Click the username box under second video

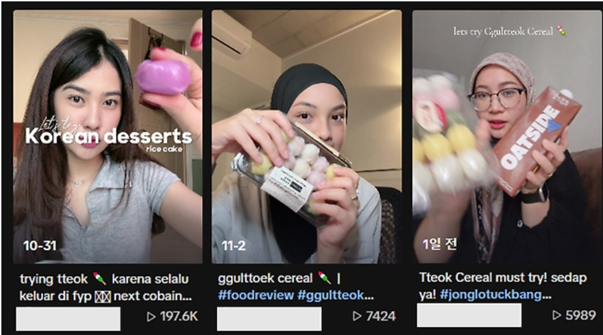click(269, 319)
